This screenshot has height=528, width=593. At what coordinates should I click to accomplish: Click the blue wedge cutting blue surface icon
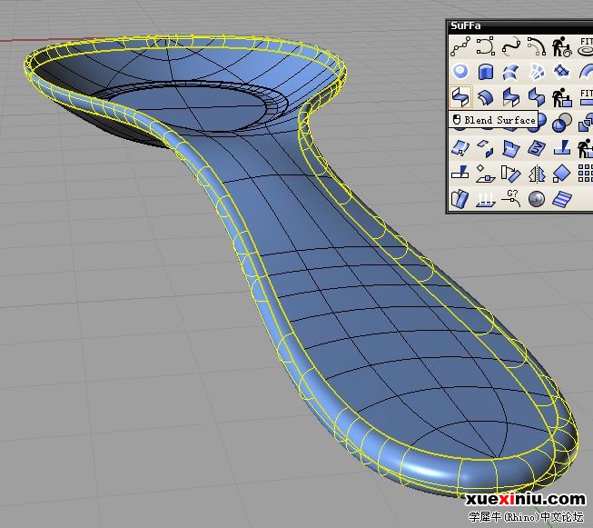click(x=561, y=148)
